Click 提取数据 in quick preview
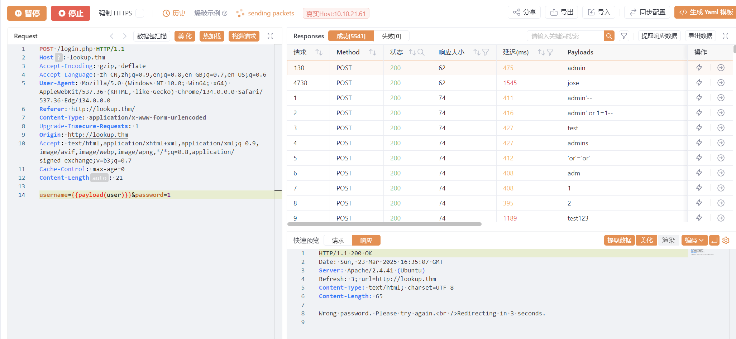736x339 pixels. point(619,240)
